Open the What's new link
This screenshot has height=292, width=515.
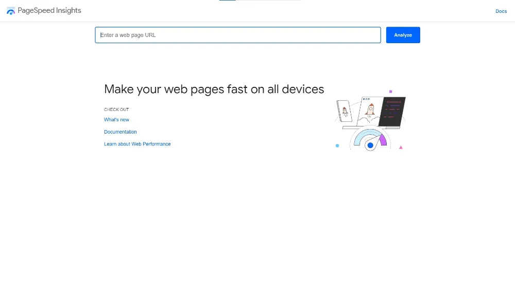point(116,120)
